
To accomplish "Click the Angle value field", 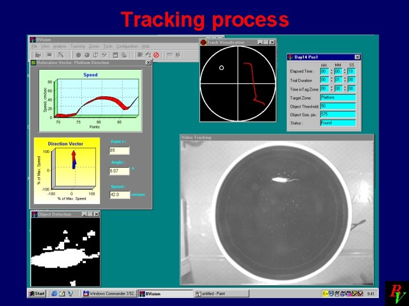I will 119,171.
